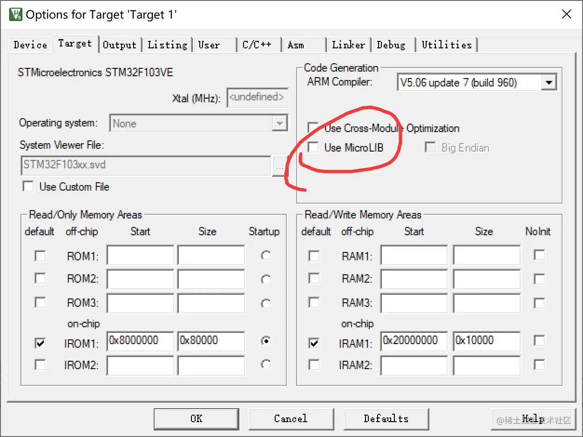This screenshot has height=437, width=583.
Task: Select ROM2 as Startup radio button
Action: [x=266, y=279]
